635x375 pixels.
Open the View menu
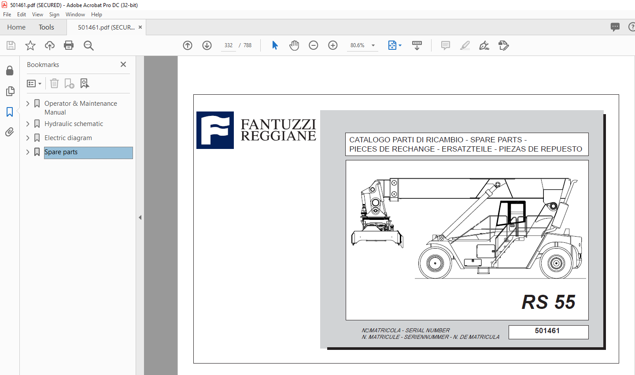(x=37, y=15)
